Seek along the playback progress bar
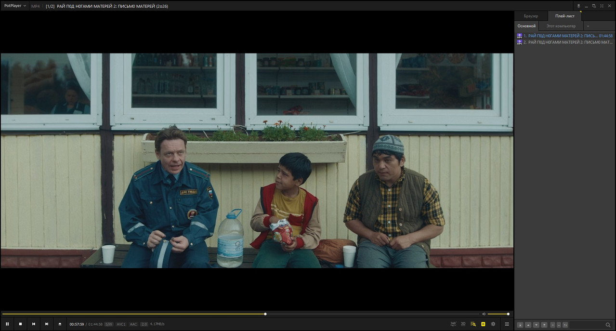Viewport: 616px width, 331px height. tap(241, 314)
